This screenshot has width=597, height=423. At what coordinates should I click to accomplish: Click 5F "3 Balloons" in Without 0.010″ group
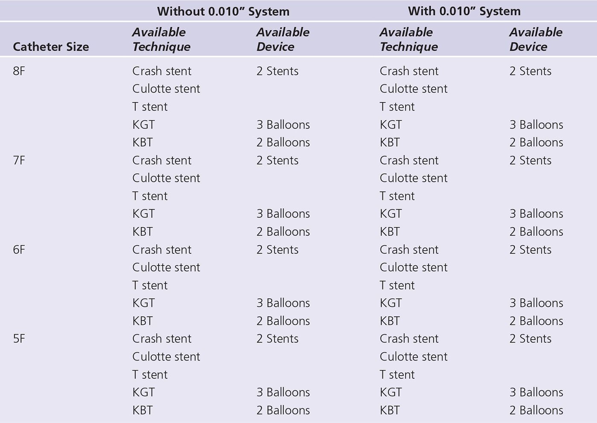283,392
